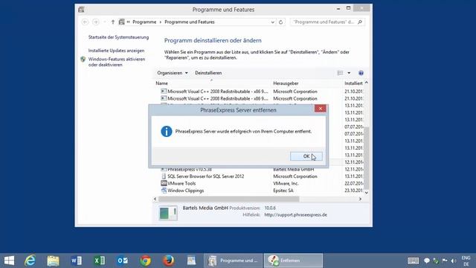Click Epsitec SA publisher cell
The height and width of the screenshot is (268, 476).
[283, 191]
